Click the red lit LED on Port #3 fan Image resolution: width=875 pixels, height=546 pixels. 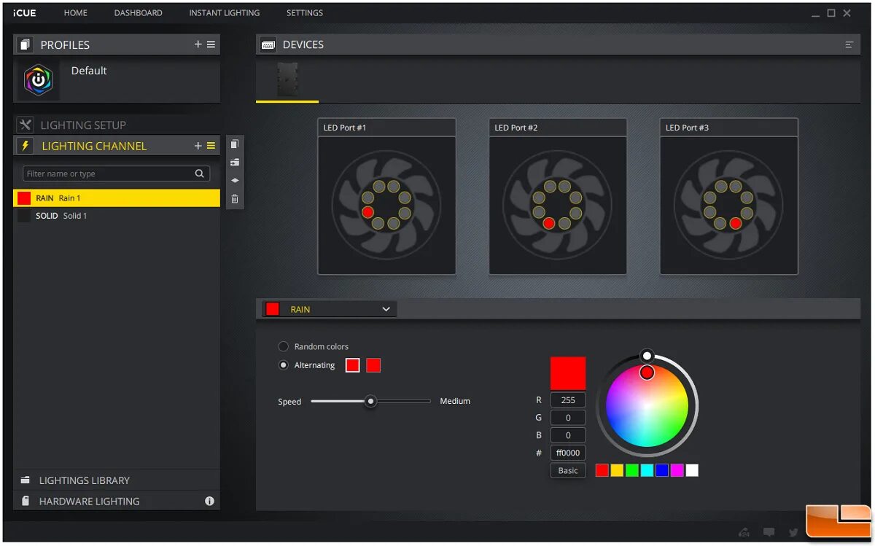735,223
